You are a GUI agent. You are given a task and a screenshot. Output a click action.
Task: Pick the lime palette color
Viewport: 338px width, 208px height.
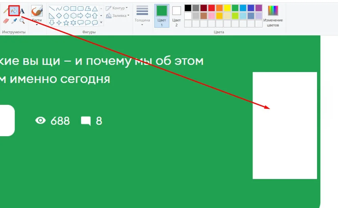pyautogui.click(x=235, y=16)
